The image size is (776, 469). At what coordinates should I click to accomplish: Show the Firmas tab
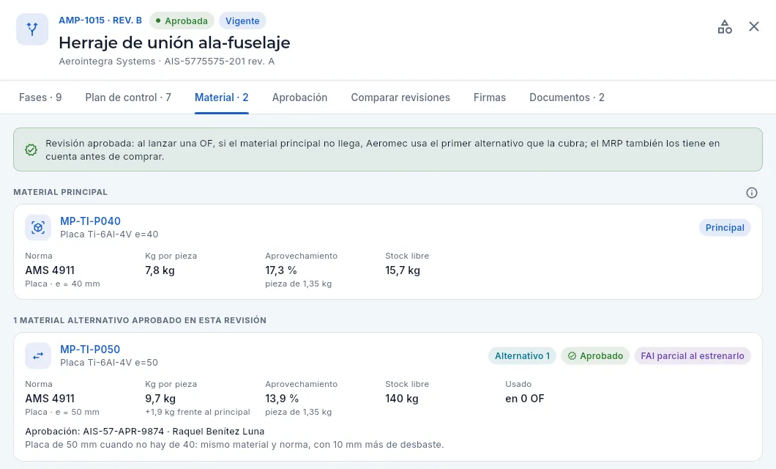coord(490,97)
